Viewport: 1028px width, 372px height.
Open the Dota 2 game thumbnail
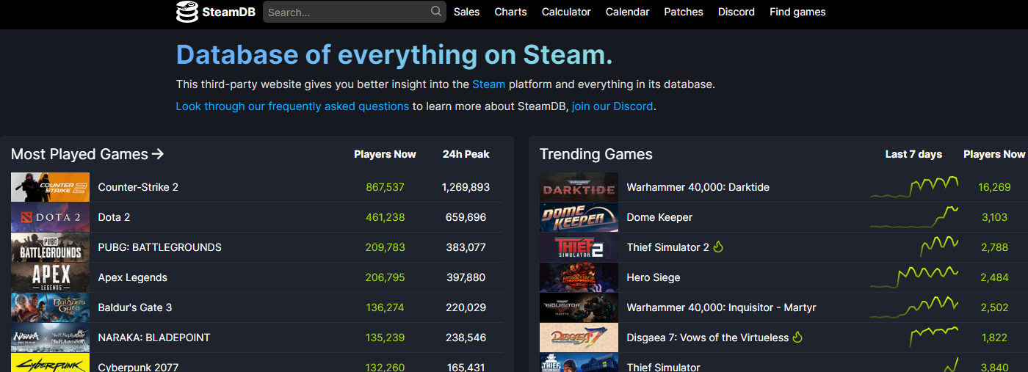pos(50,217)
